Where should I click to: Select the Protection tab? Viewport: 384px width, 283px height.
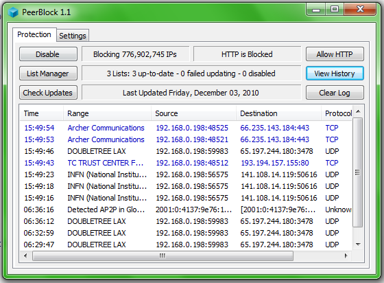point(34,34)
